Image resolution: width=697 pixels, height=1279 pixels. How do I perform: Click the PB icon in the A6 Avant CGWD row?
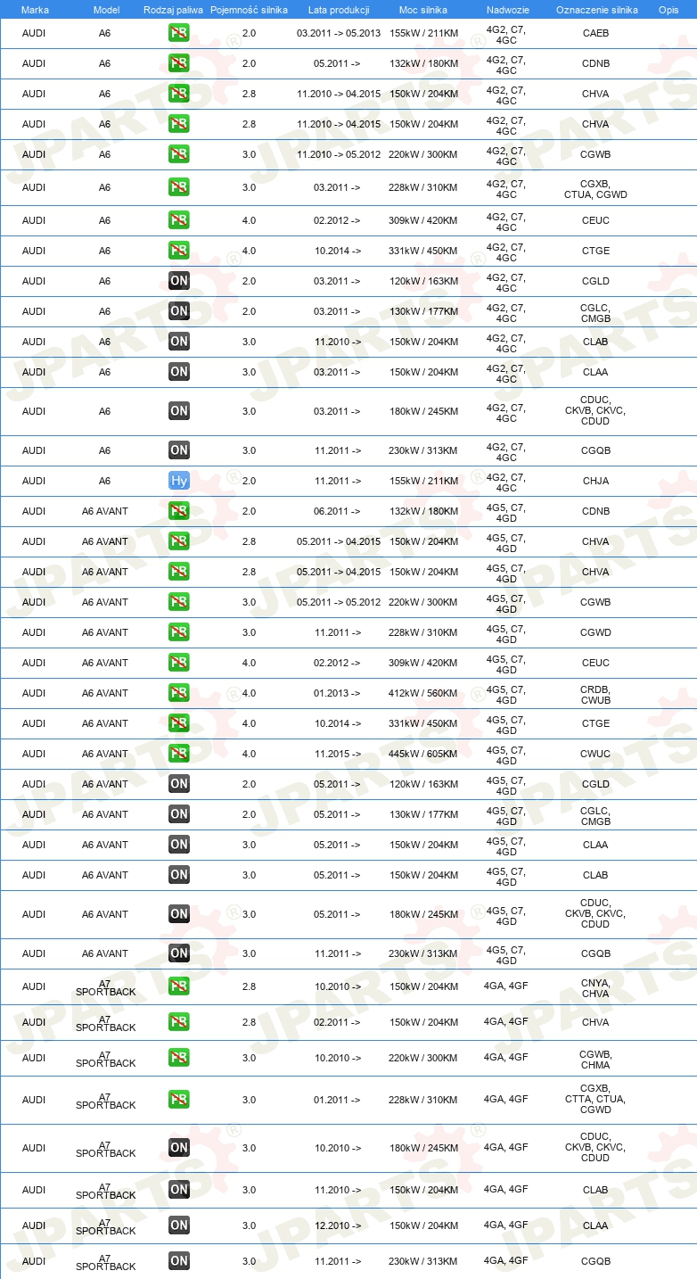coord(178,632)
